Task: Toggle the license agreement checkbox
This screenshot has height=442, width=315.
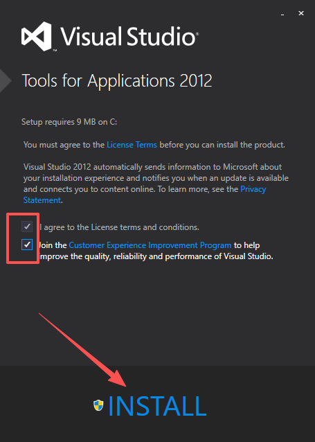Action: (27, 227)
